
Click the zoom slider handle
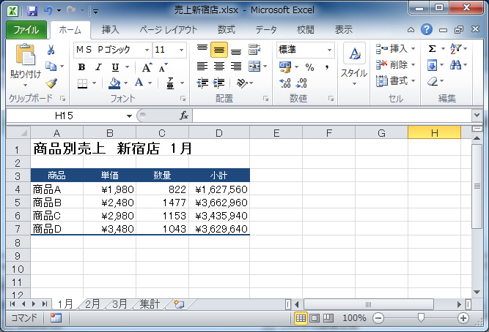tap(421, 318)
